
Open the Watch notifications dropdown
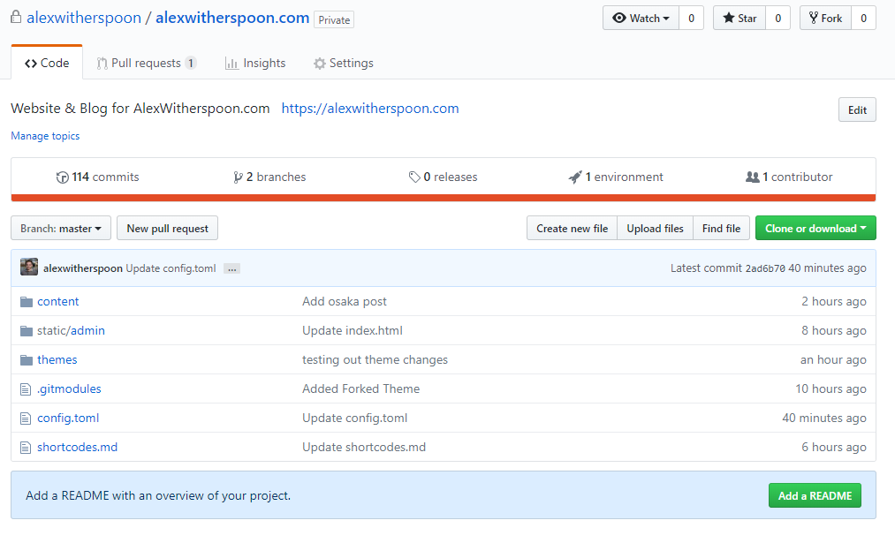click(x=641, y=19)
